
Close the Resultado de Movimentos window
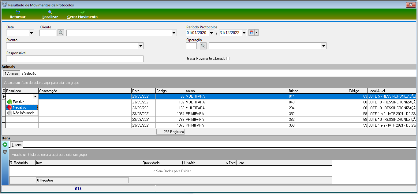410,5
